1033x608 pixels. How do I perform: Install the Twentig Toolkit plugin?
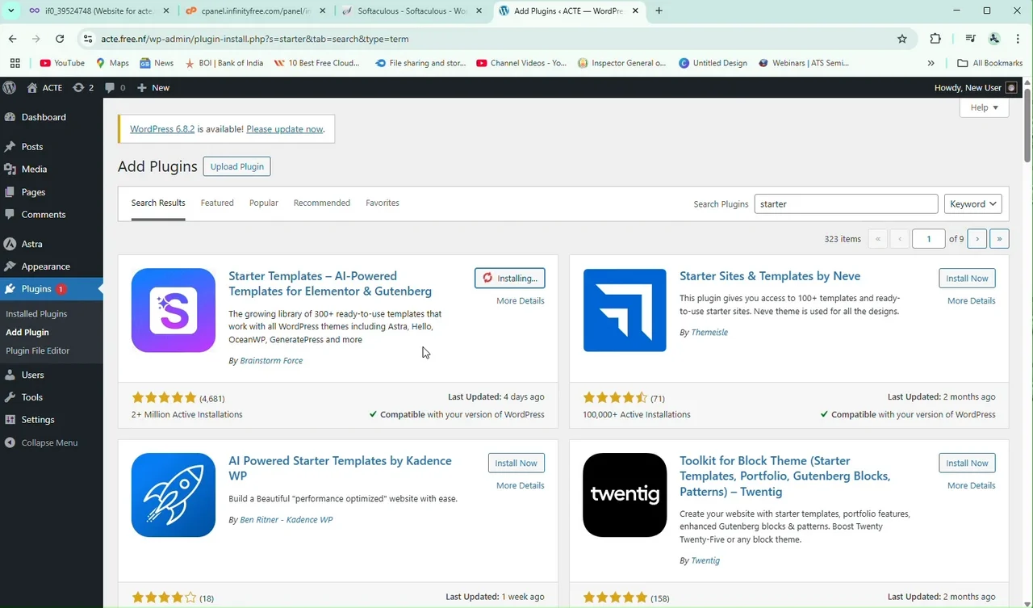coord(967,463)
